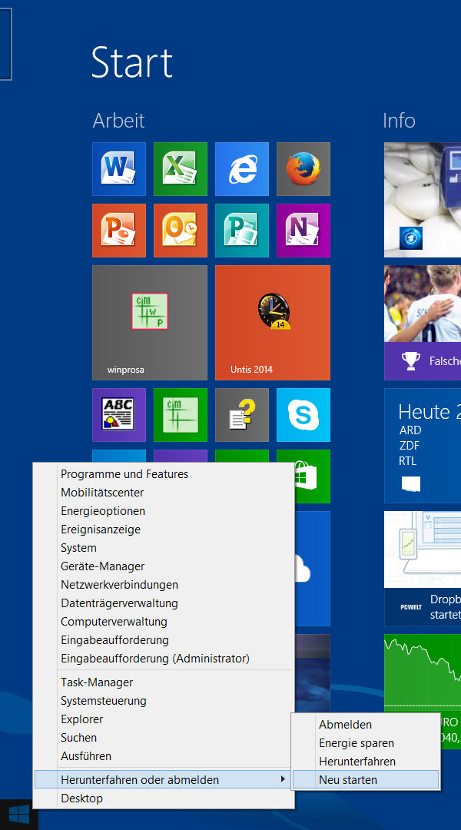Image resolution: width=461 pixels, height=830 pixels.
Task: Select Neu starten in the submenu
Action: 348,780
